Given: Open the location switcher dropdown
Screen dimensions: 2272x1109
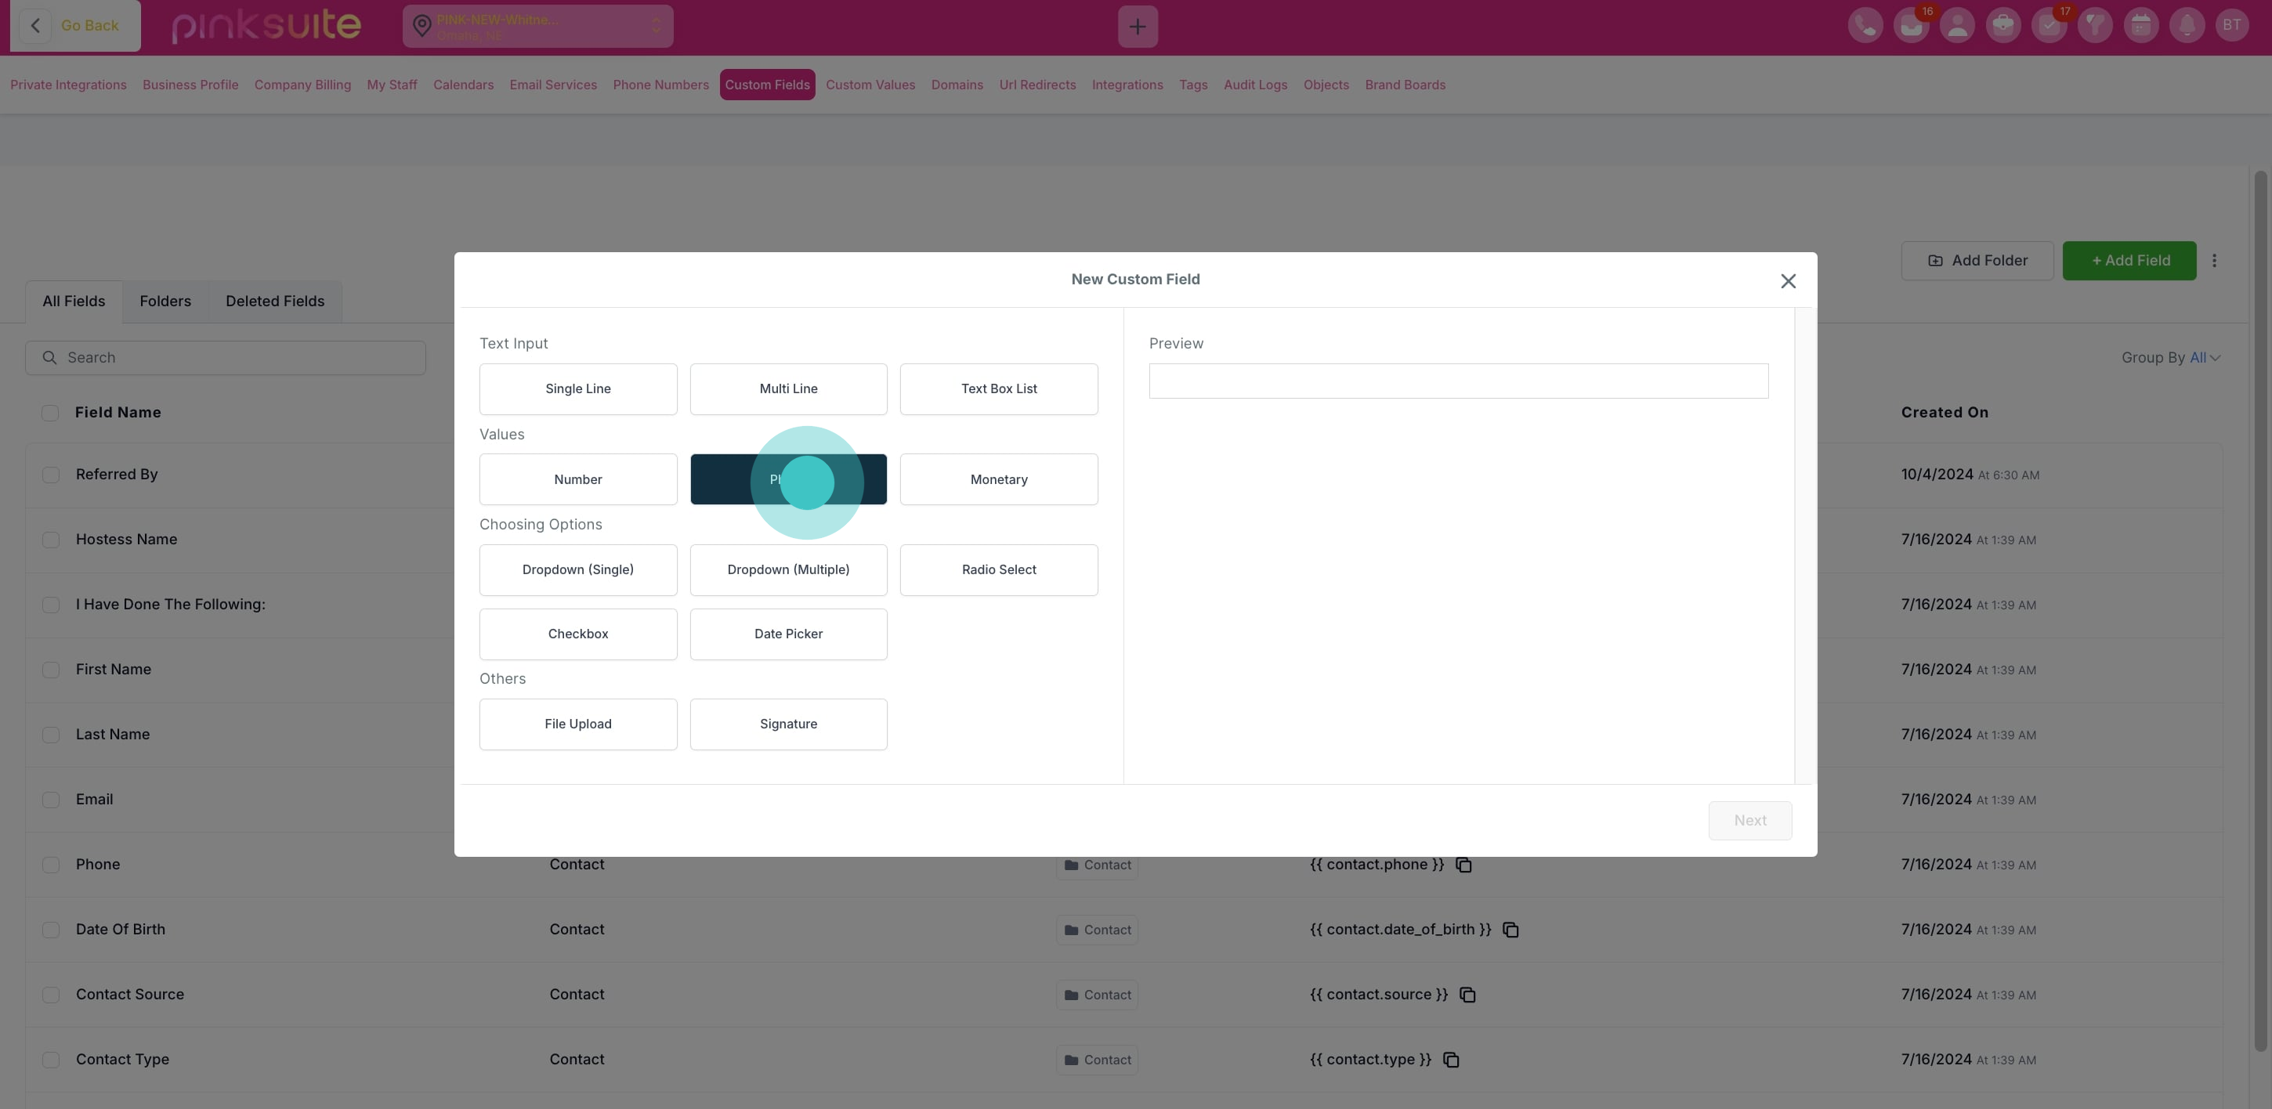Looking at the screenshot, I should coord(537,27).
